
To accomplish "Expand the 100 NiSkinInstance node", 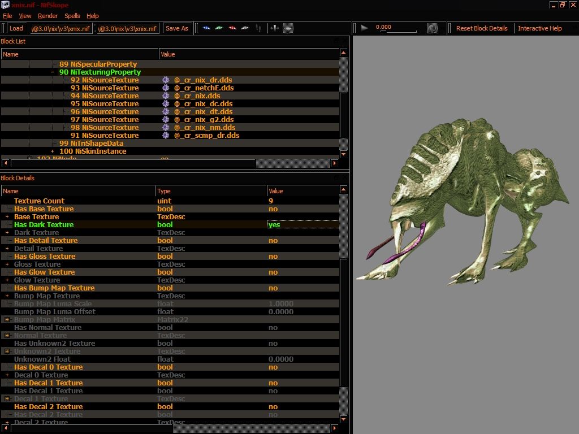I will click(53, 151).
